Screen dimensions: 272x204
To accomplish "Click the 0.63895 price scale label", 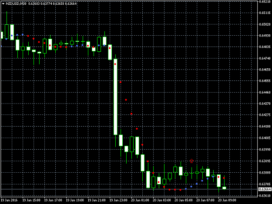I will pyautogui.click(x=265, y=161).
